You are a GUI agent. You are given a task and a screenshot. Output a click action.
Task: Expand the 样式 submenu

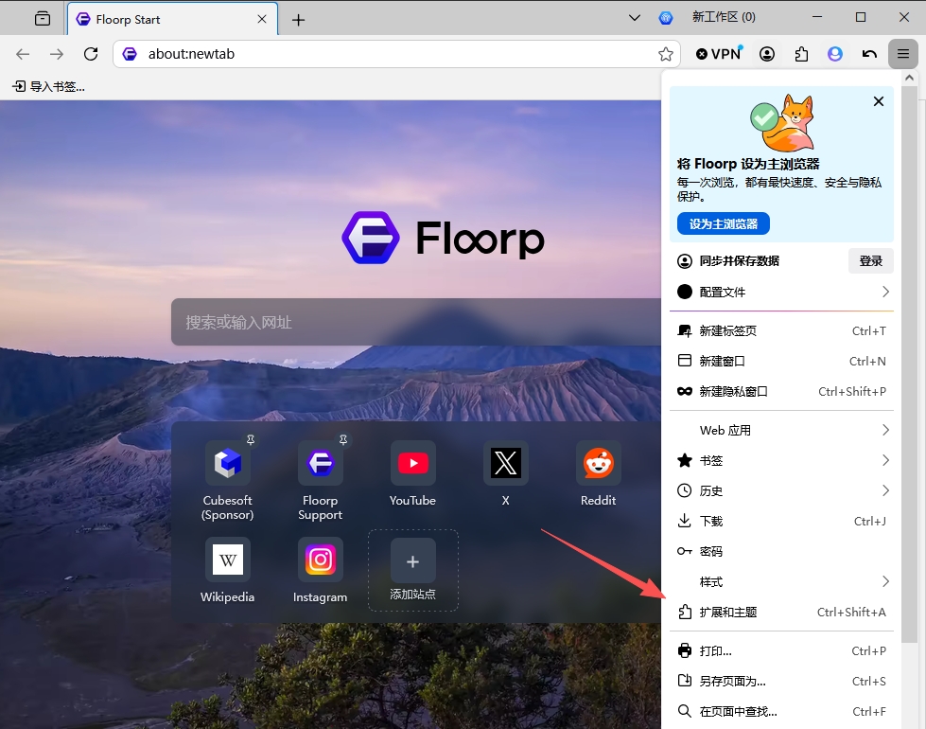(x=781, y=582)
